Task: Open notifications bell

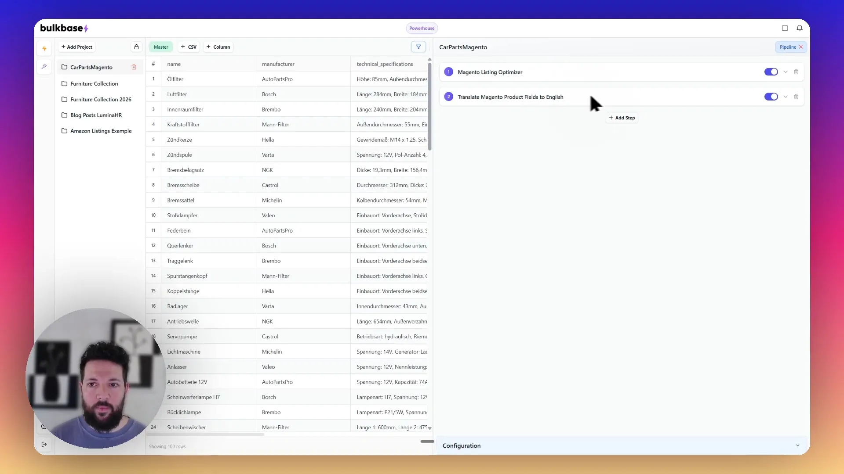Action: tap(800, 28)
